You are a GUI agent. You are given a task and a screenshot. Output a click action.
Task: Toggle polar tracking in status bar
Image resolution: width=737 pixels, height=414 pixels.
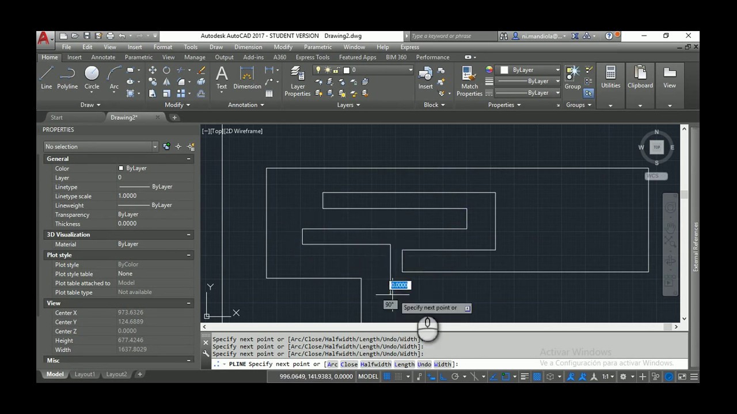coord(455,377)
